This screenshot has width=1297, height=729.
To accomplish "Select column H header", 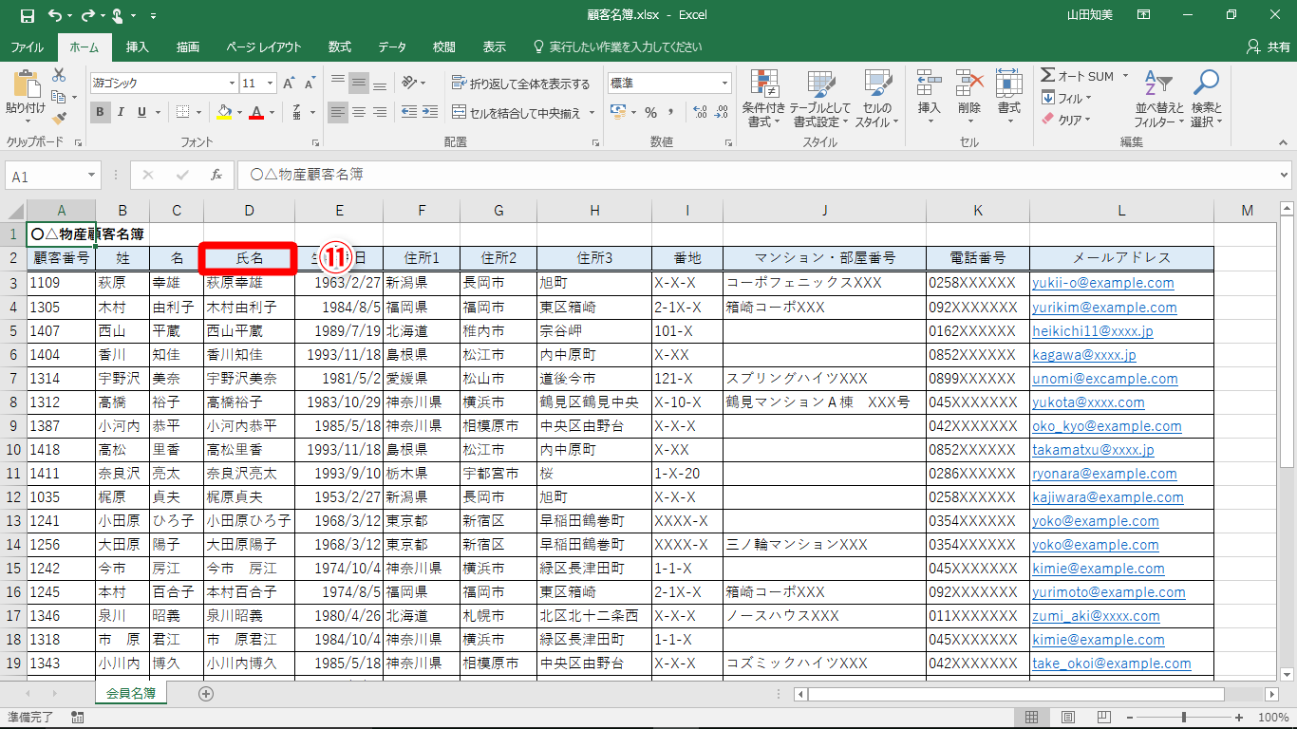I will click(594, 210).
